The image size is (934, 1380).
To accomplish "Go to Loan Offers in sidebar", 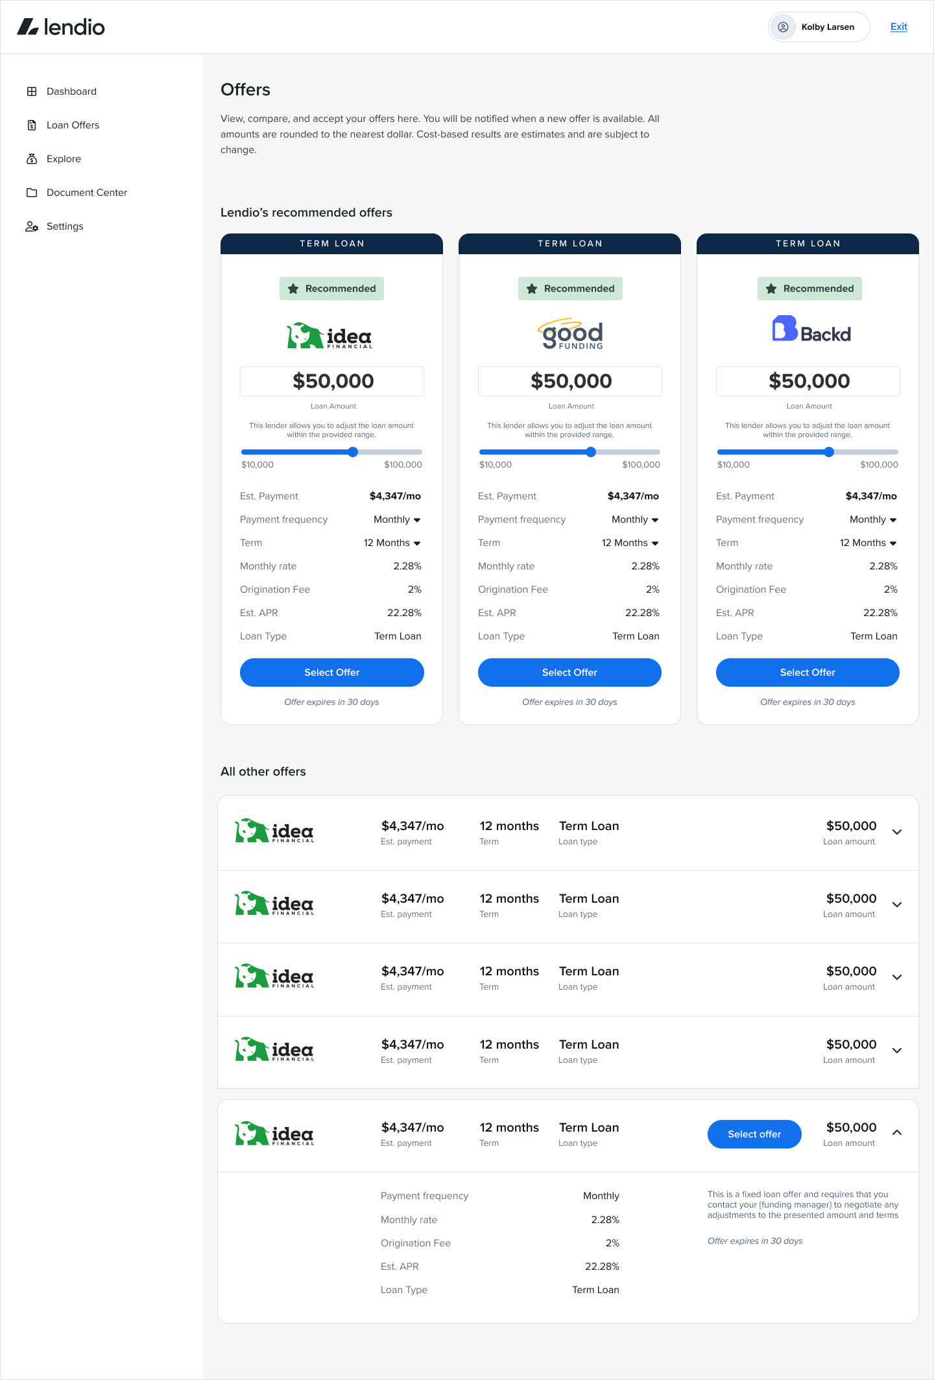I will pyautogui.click(x=73, y=125).
